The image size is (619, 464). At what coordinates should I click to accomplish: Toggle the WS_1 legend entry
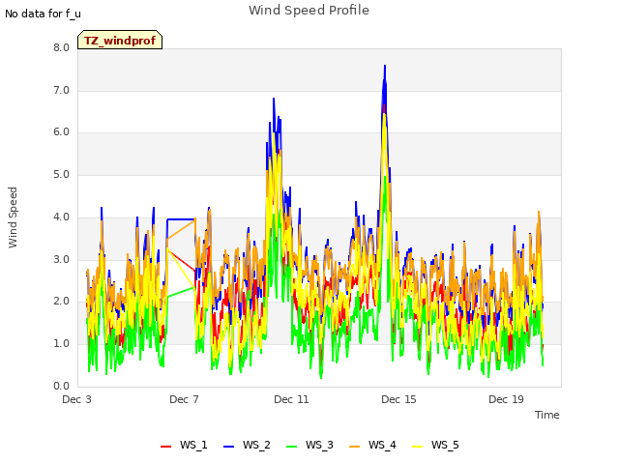point(184,445)
